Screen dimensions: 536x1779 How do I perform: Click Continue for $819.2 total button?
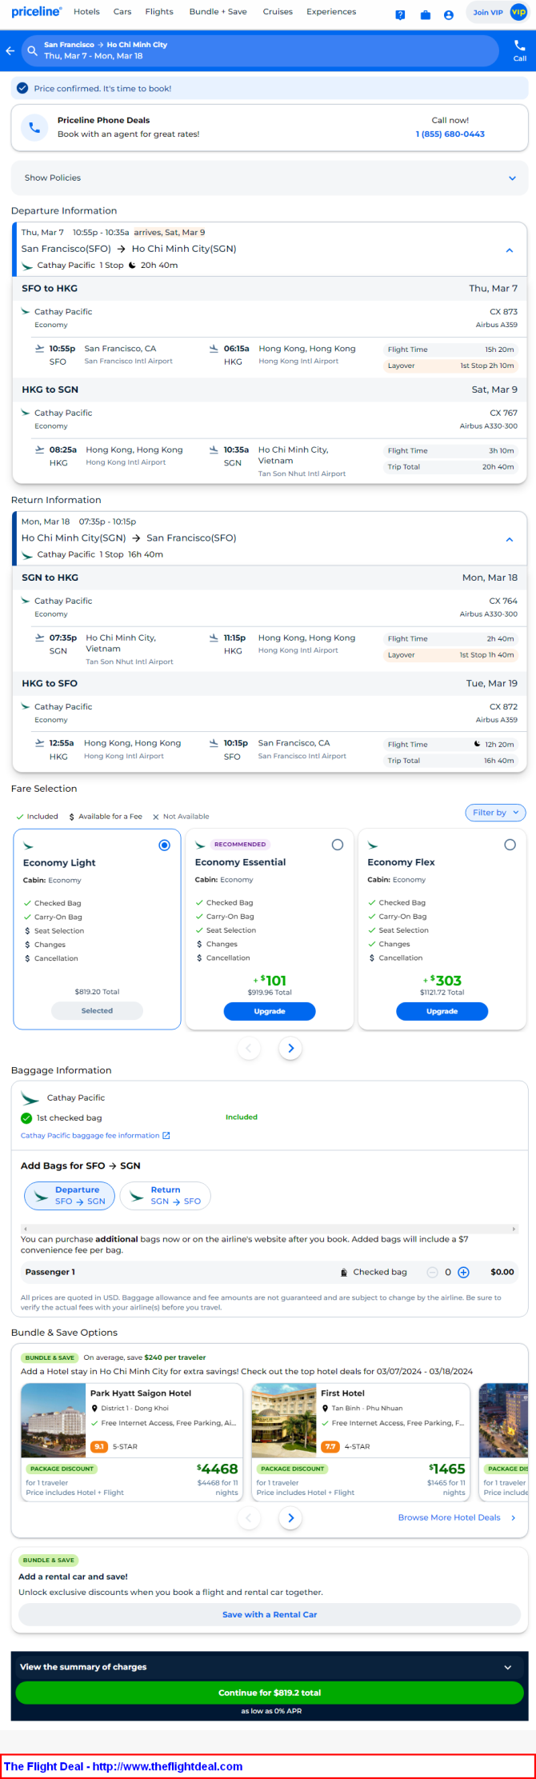point(270,1693)
